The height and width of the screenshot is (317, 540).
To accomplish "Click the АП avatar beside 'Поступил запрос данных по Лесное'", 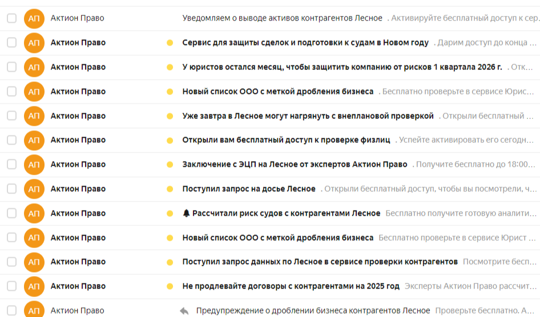I will [x=34, y=262].
